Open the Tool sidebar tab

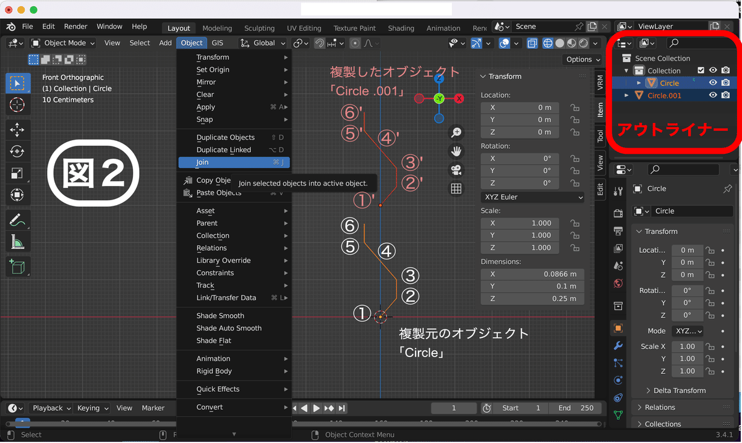click(x=600, y=137)
